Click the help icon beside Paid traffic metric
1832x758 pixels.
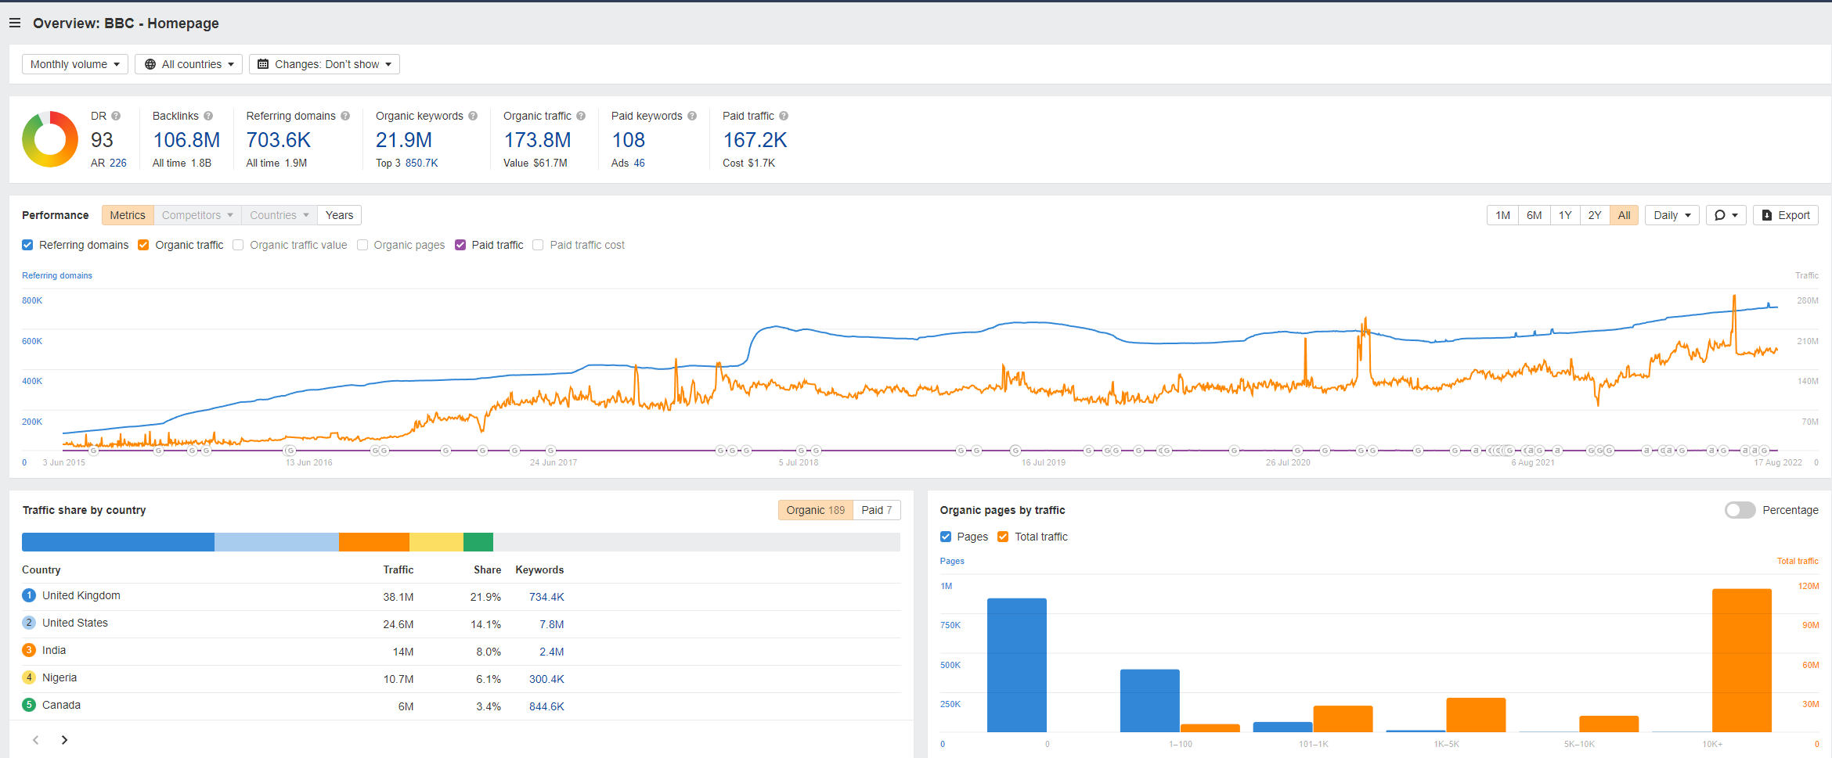pos(784,116)
